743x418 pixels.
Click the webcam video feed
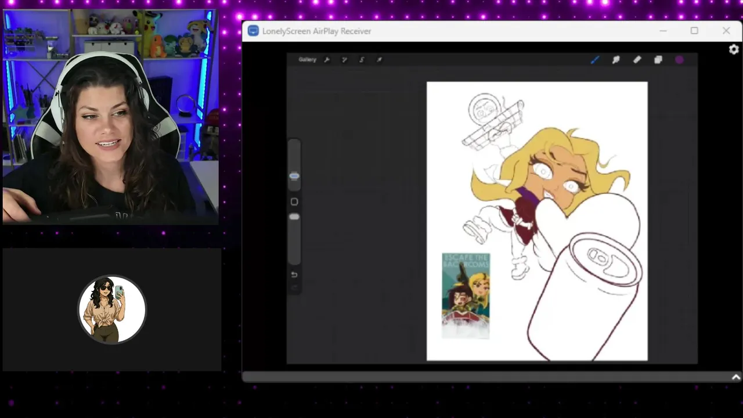[x=111, y=116]
